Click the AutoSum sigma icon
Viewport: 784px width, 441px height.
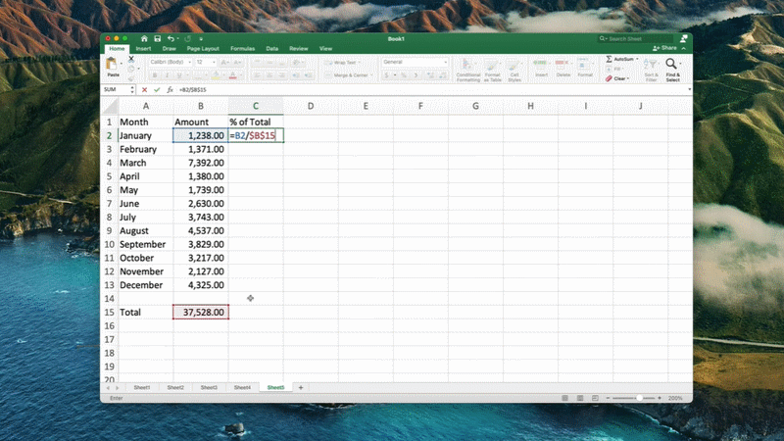pos(609,59)
